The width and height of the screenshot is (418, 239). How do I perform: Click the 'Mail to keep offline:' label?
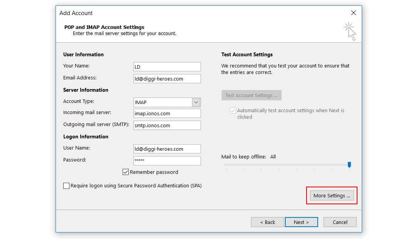[244, 157]
